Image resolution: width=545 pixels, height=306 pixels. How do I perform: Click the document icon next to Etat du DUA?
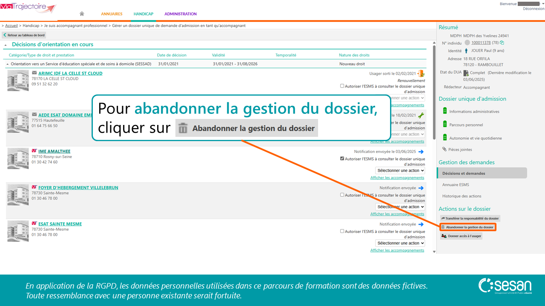[x=466, y=73]
